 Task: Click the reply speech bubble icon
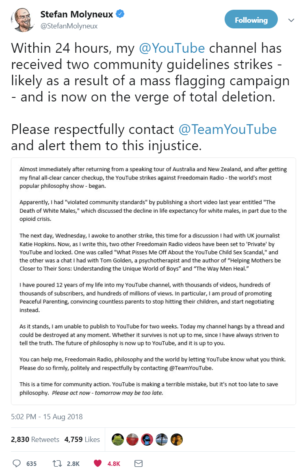(17, 463)
